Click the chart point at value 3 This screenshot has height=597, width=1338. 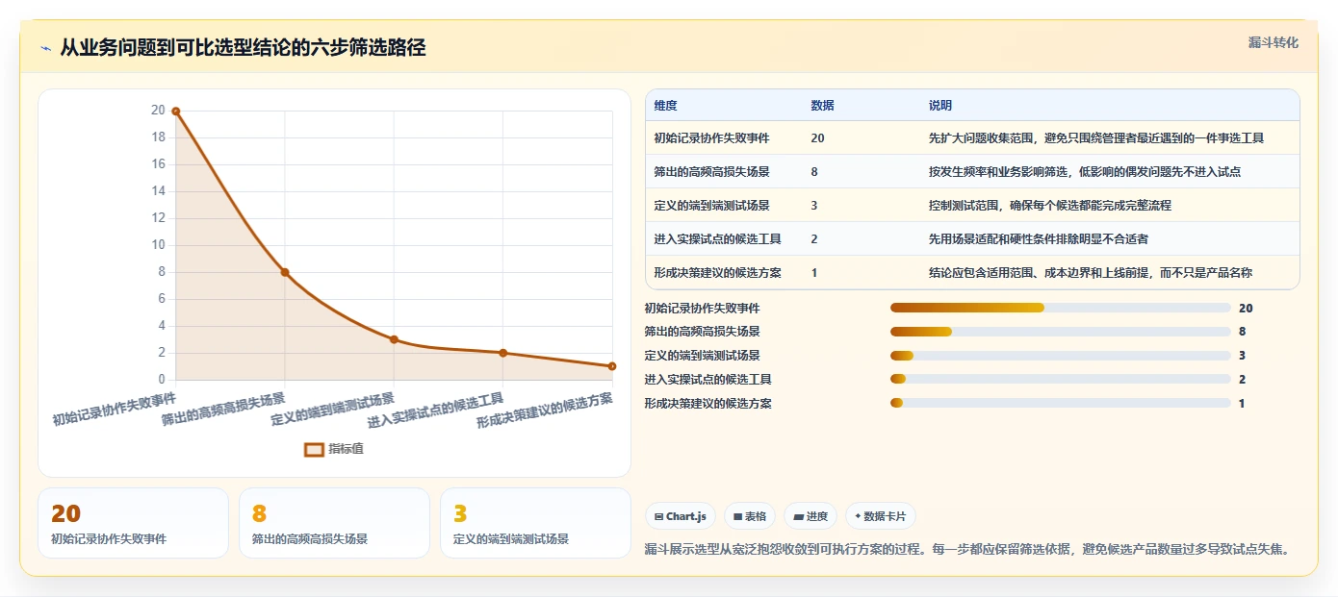394,339
